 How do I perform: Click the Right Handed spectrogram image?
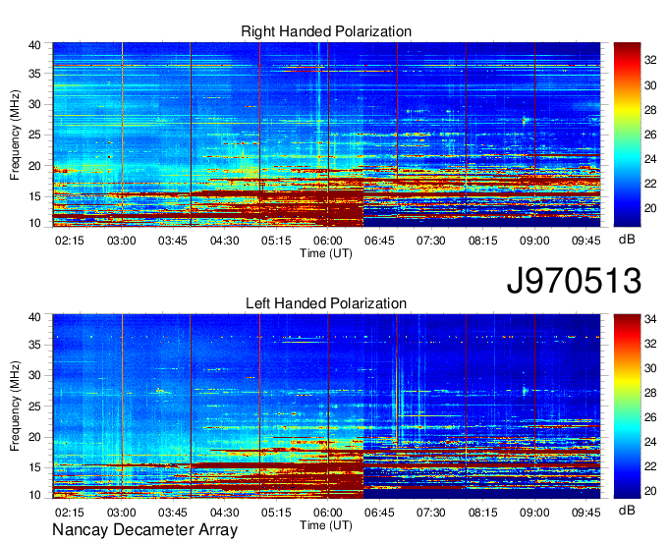326,135
